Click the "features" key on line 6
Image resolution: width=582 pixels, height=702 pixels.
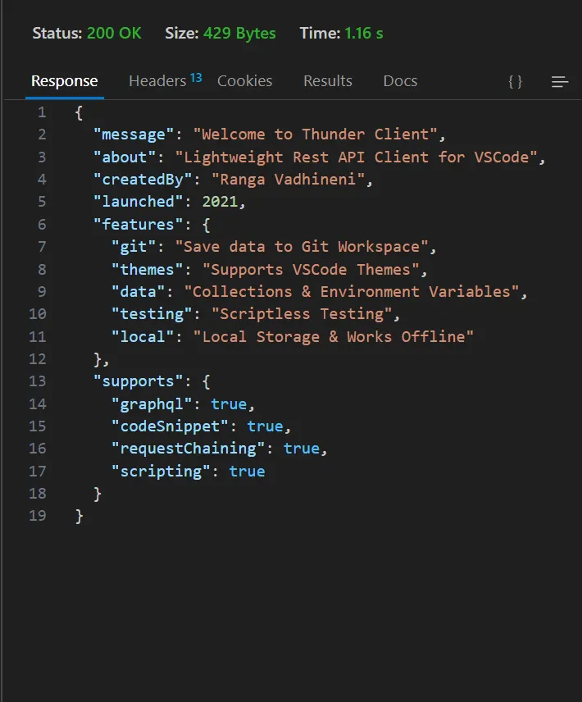(138, 225)
